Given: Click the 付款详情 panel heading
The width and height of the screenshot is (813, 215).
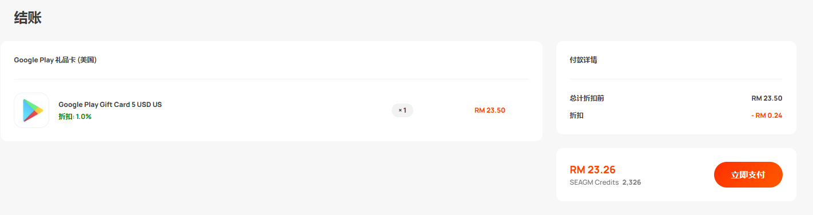Looking at the screenshot, I should 584,60.
